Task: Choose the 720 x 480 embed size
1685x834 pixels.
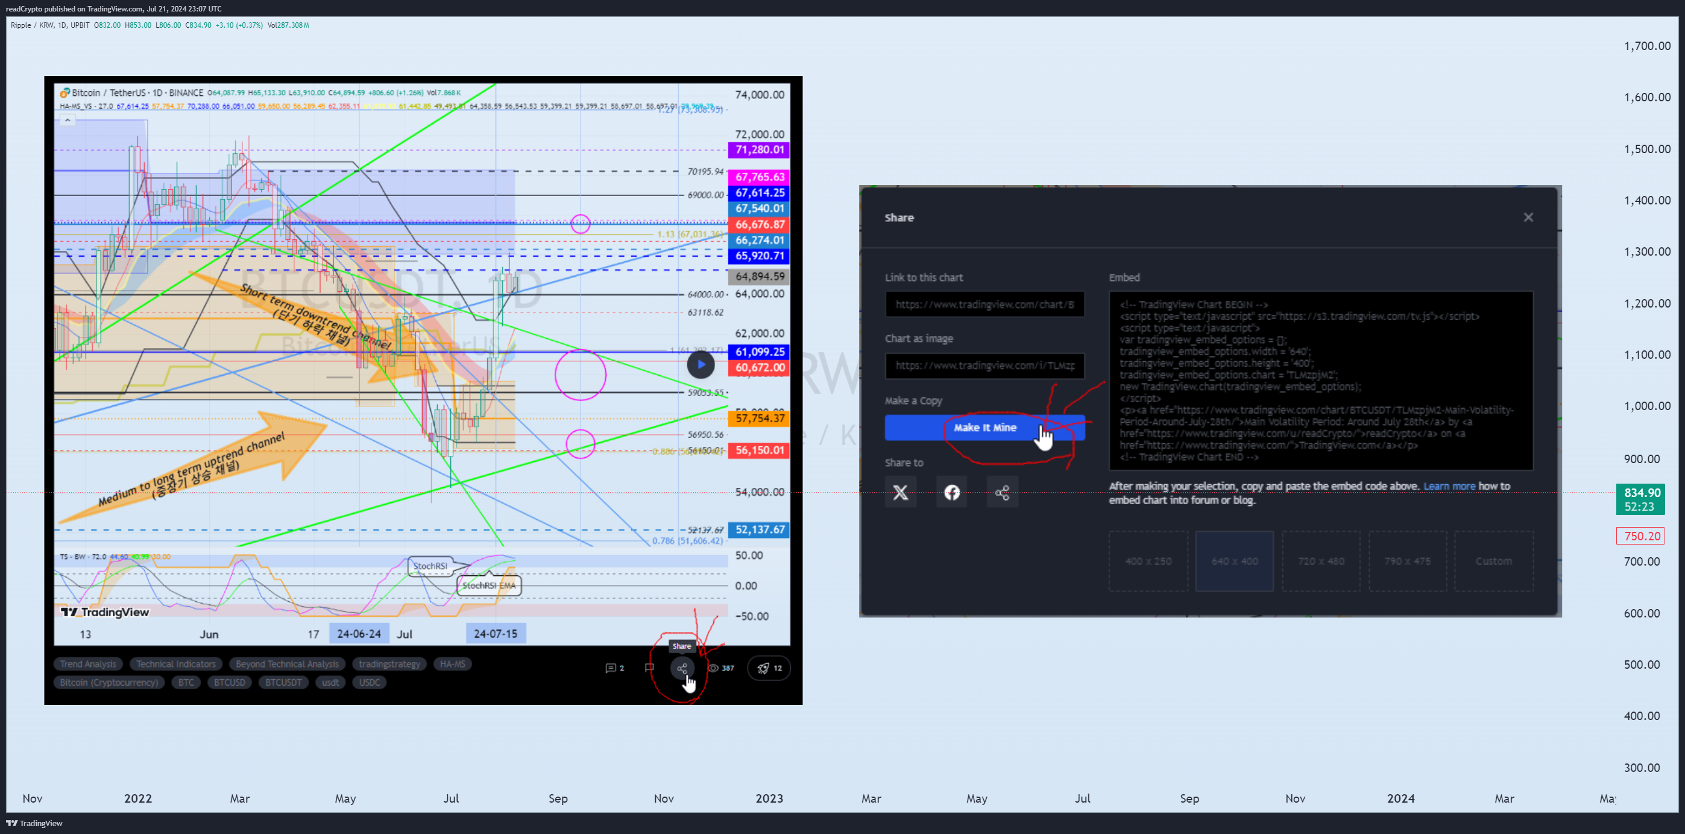Action: pos(1321,561)
